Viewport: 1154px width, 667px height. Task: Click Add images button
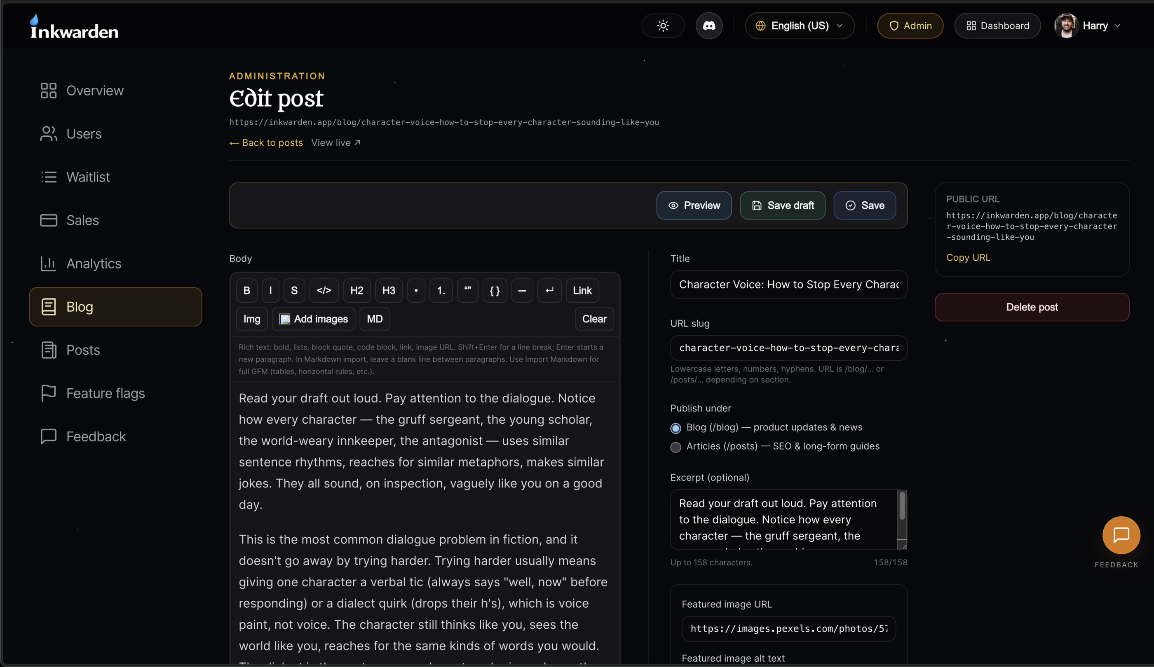314,319
